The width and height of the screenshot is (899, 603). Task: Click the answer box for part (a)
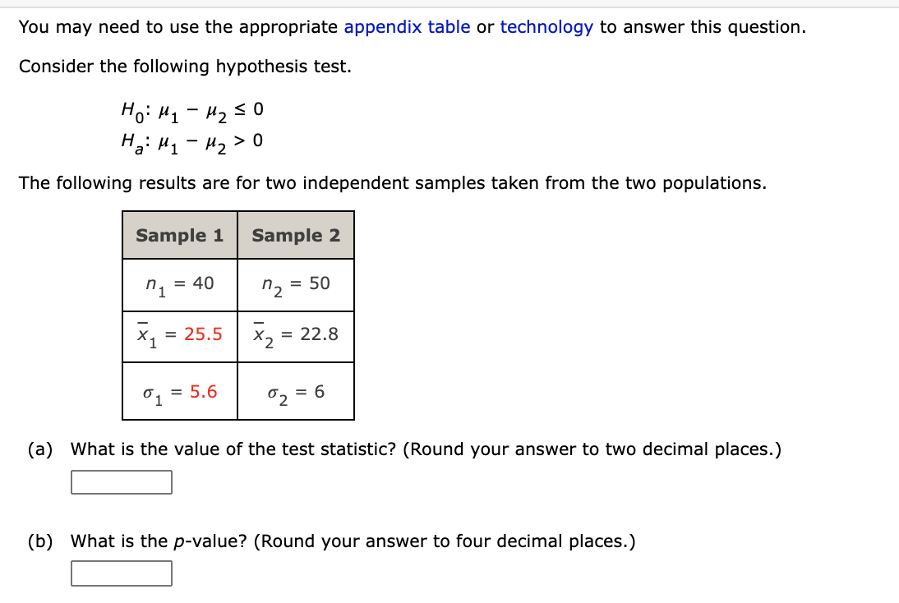point(121,482)
